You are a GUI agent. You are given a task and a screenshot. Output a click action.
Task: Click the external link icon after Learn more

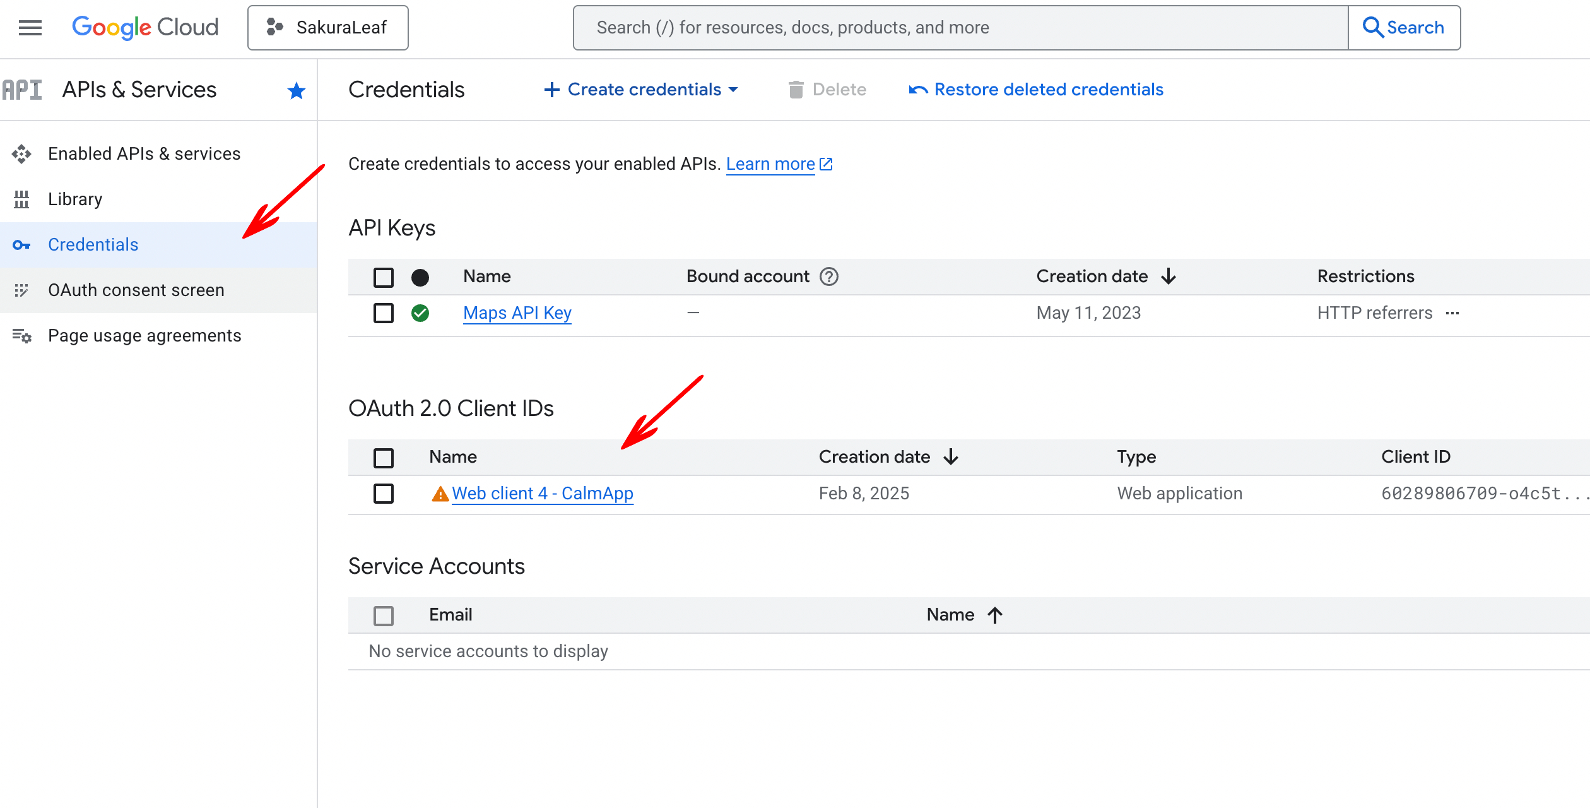(x=826, y=164)
